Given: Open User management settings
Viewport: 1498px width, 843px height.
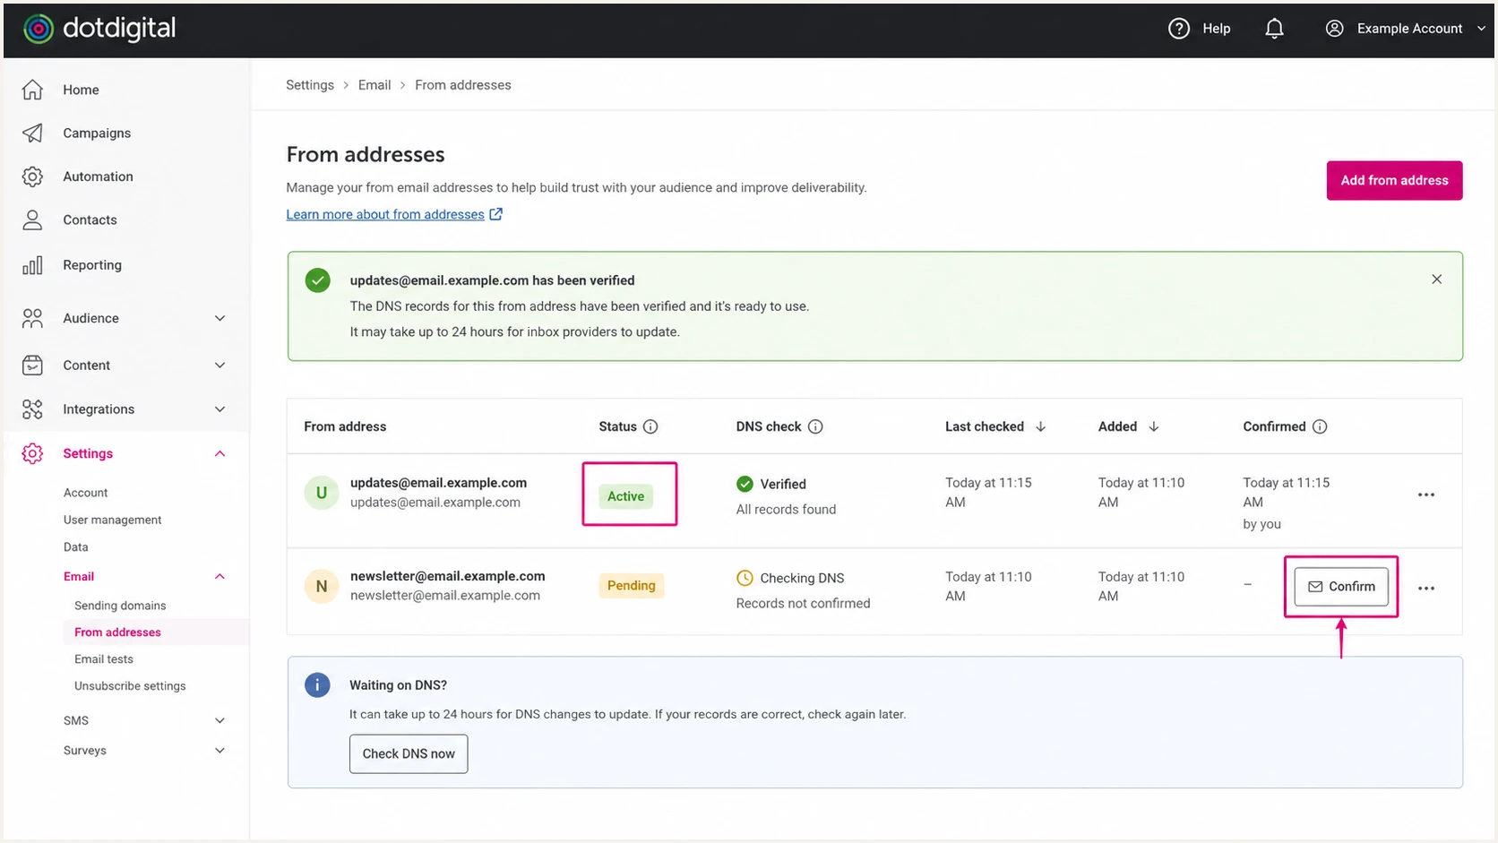Looking at the screenshot, I should pyautogui.click(x=112, y=520).
